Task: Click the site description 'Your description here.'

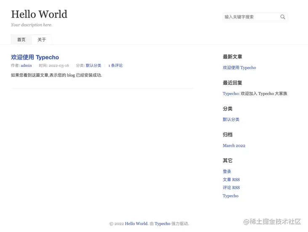Action: click(32, 25)
